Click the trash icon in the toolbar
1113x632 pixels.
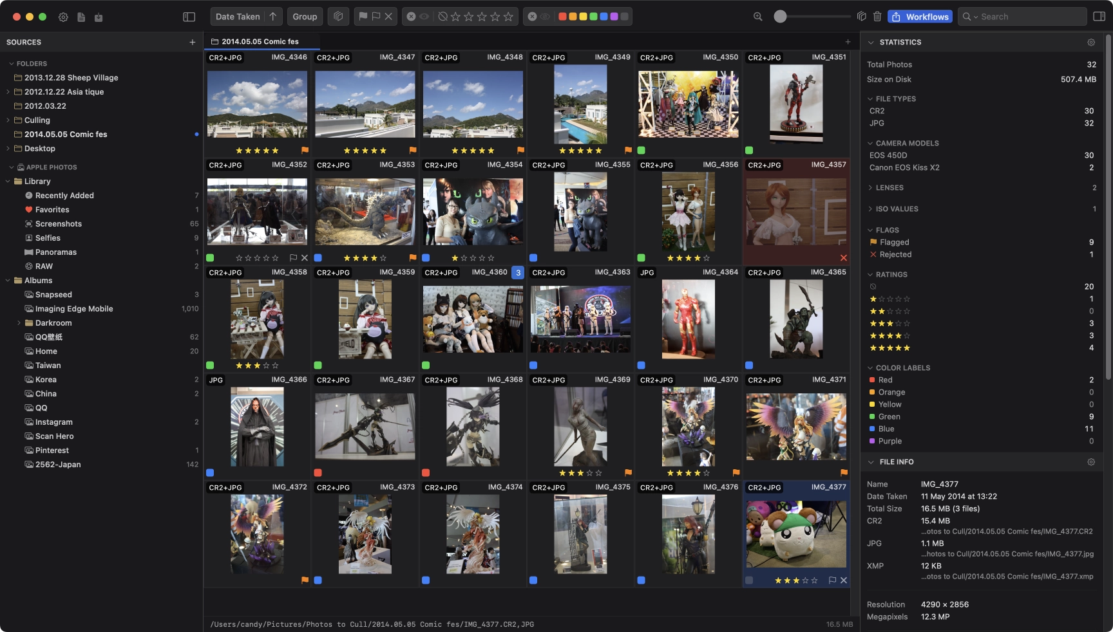877,17
